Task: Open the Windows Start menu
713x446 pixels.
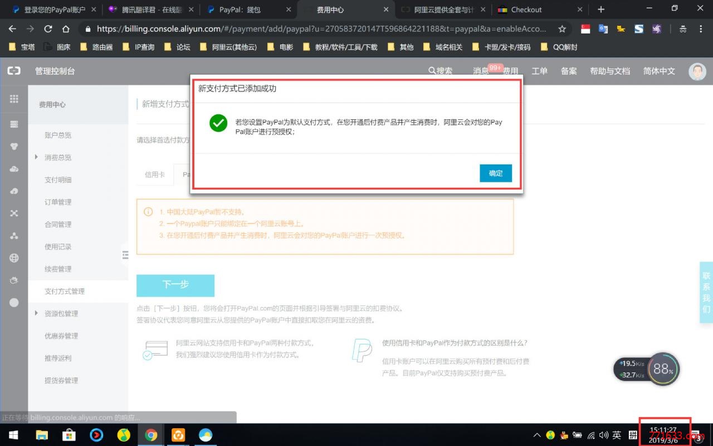Action: [x=13, y=435]
